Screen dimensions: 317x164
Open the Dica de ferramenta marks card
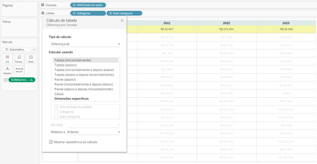(x=19, y=70)
